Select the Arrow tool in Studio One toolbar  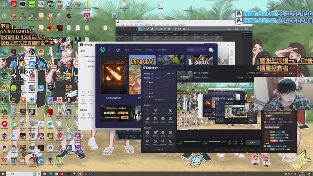click(x=140, y=29)
